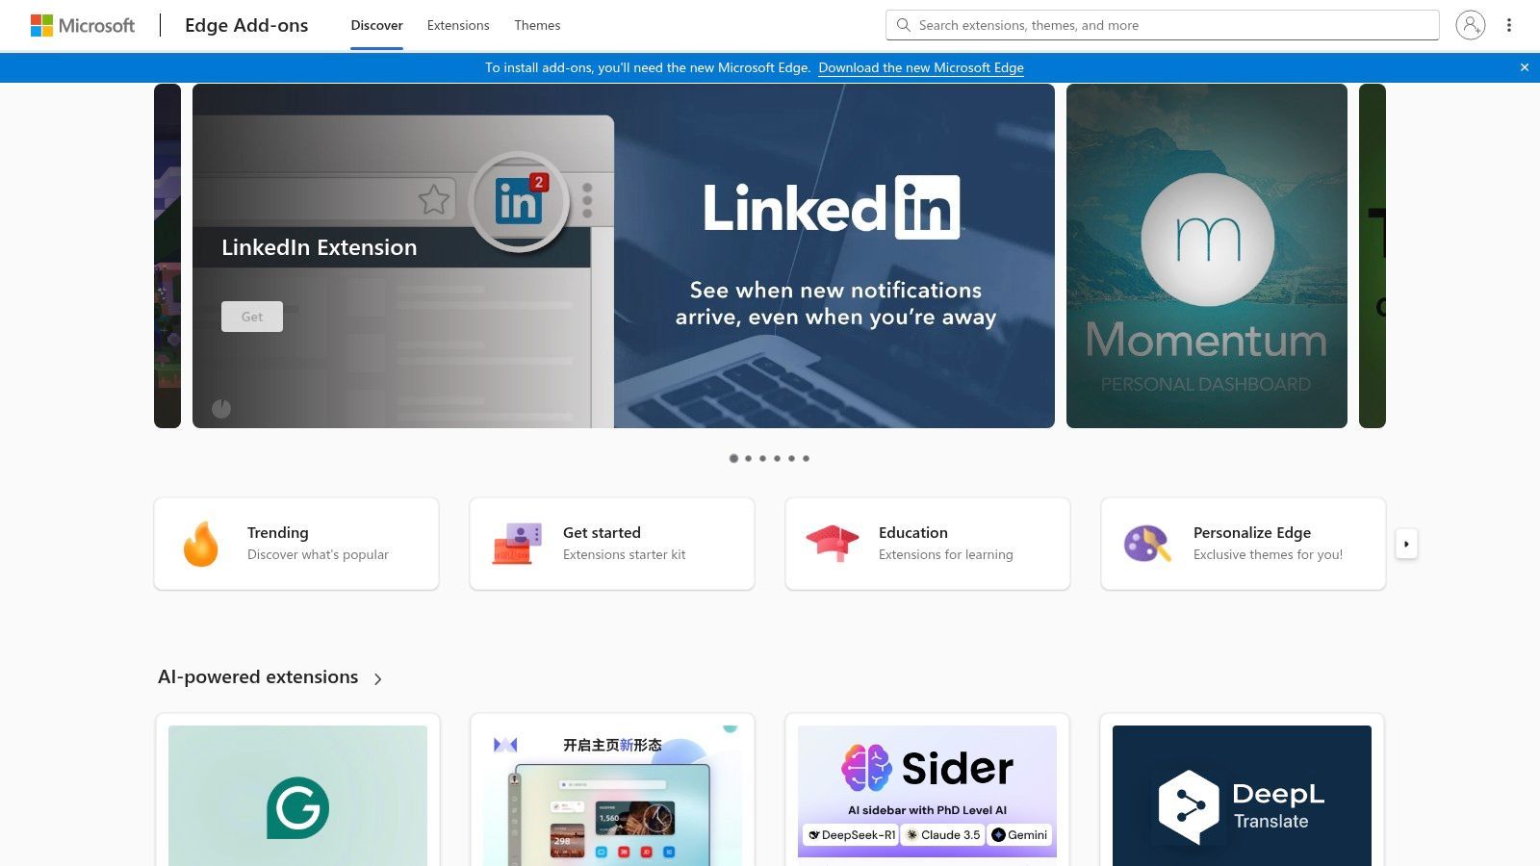Open the DeepL Translate thumbnail
The height and width of the screenshot is (866, 1540).
(1242, 796)
